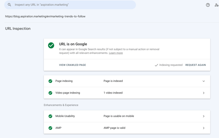The image size is (219, 138).
Task: Click the 'URL is on Google' title
Action: point(73,44)
